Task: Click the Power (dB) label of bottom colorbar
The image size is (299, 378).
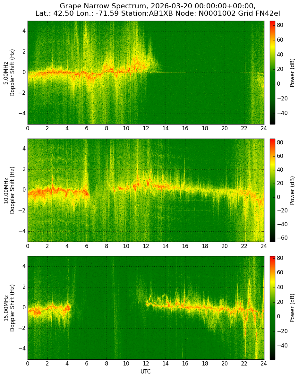Action: (x=292, y=308)
